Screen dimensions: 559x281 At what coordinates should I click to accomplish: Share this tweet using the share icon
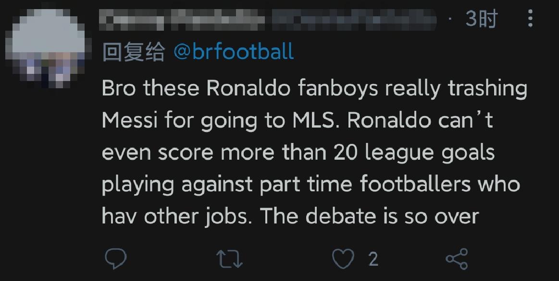tap(457, 259)
